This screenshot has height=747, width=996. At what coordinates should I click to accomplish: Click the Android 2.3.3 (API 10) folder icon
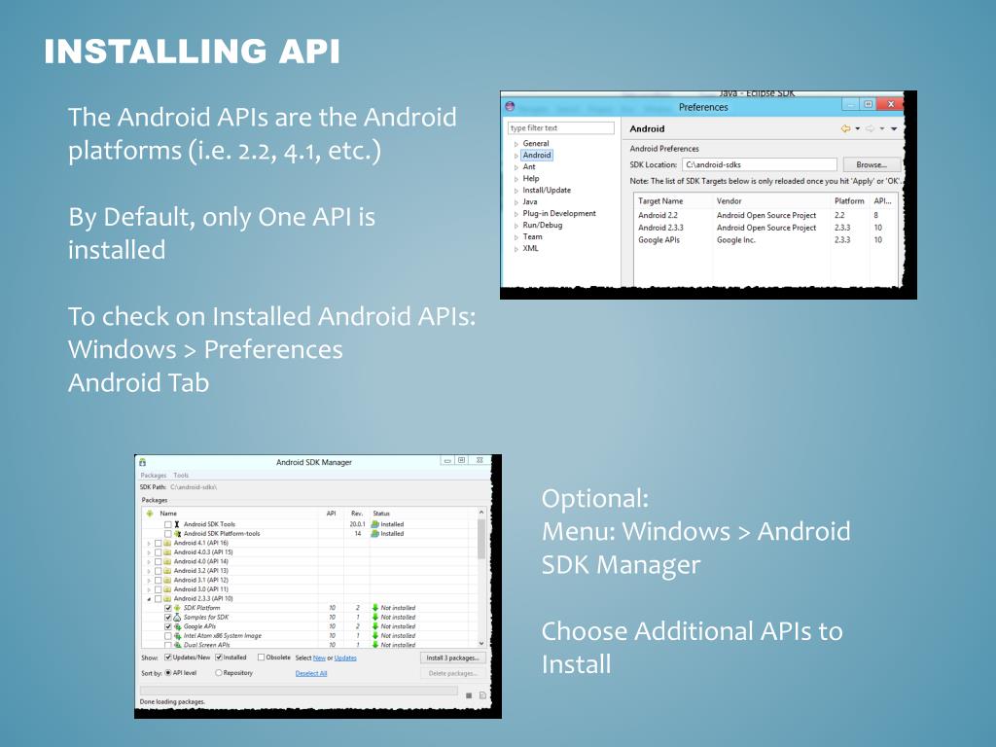click(167, 598)
